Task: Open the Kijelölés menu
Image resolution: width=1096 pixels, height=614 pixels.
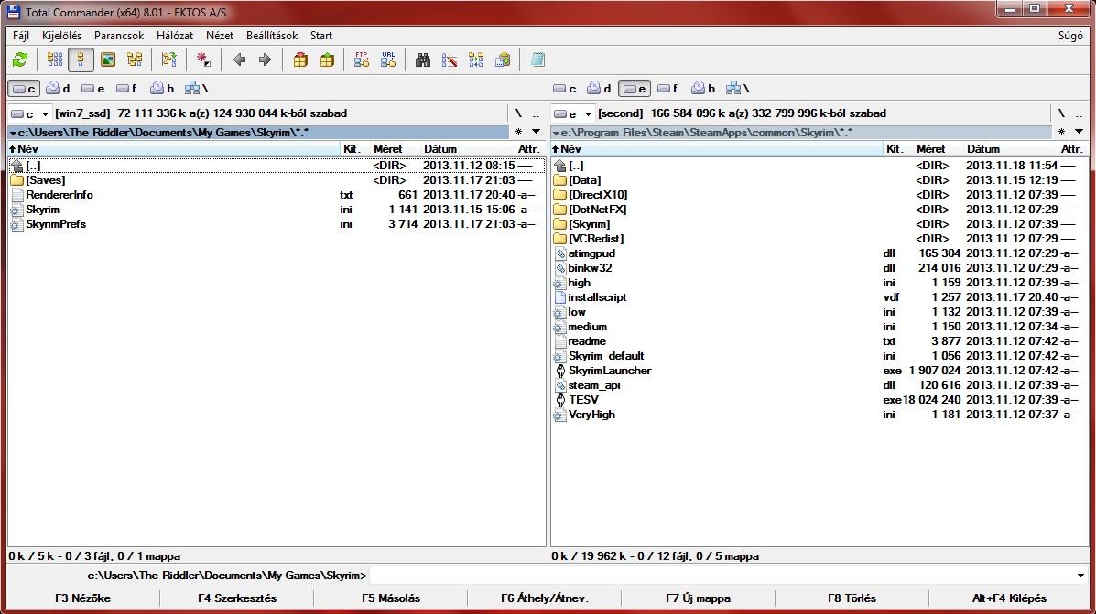Action: click(61, 36)
